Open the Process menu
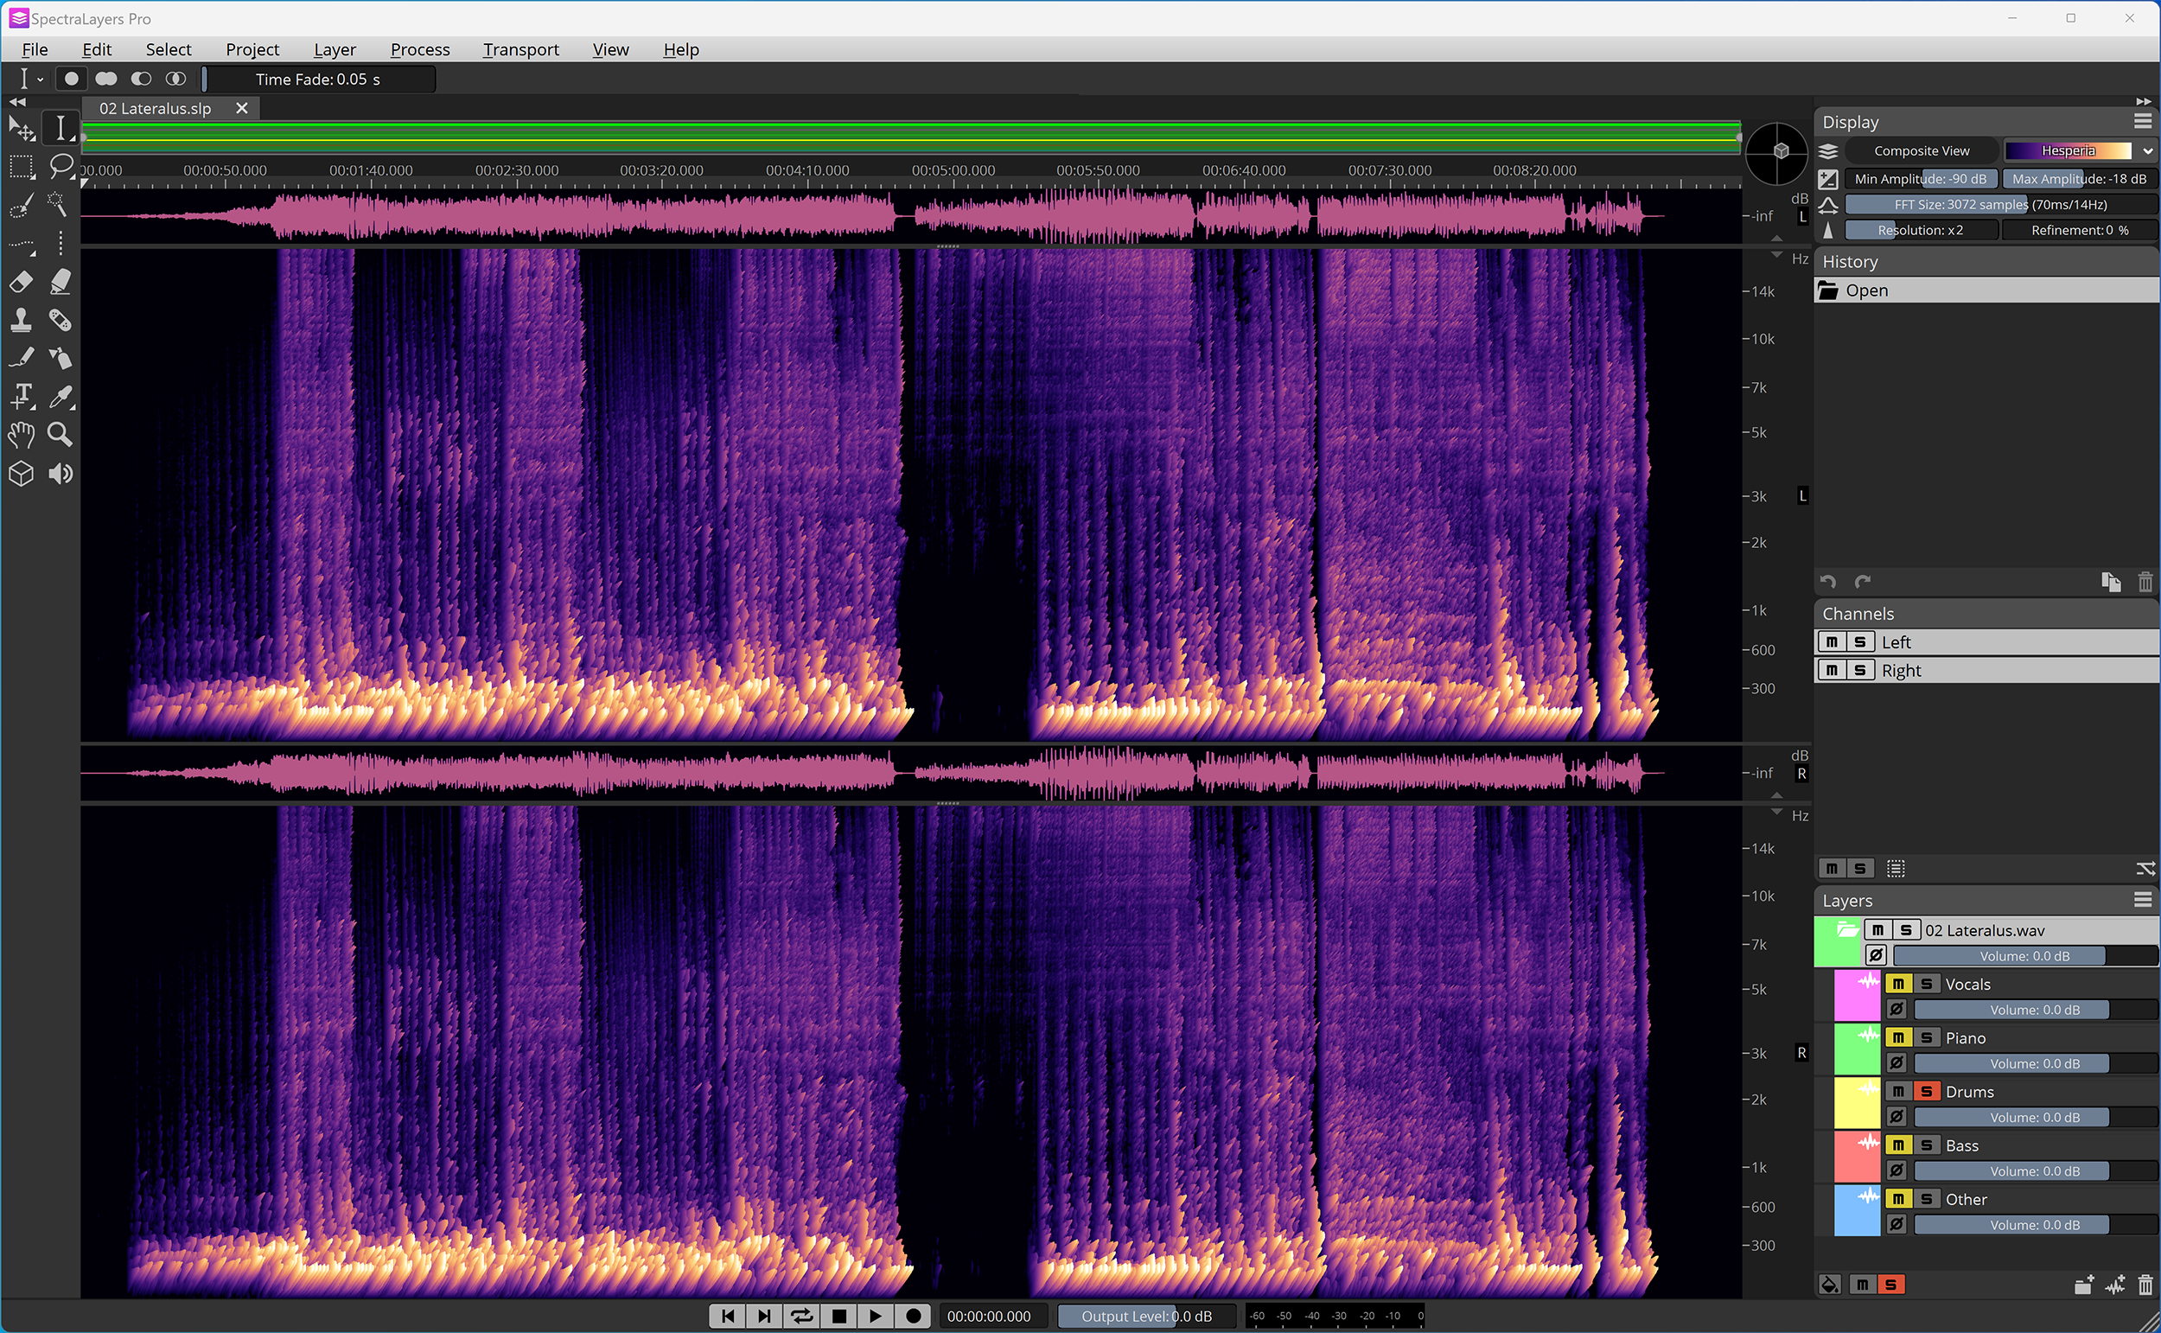2161x1333 pixels. (419, 49)
